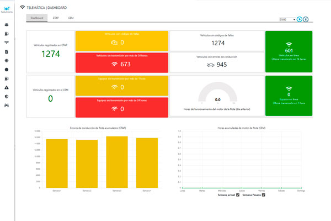This screenshot has height=221, width=331.
Task: Select the solid circle sidebar icon
Action: 7,70
